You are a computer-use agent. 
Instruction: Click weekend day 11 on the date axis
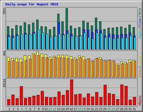point(50,109)
